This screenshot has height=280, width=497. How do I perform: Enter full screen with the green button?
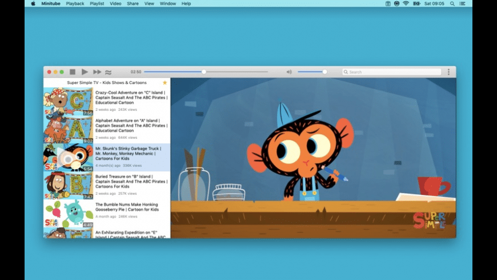pyautogui.click(x=62, y=72)
